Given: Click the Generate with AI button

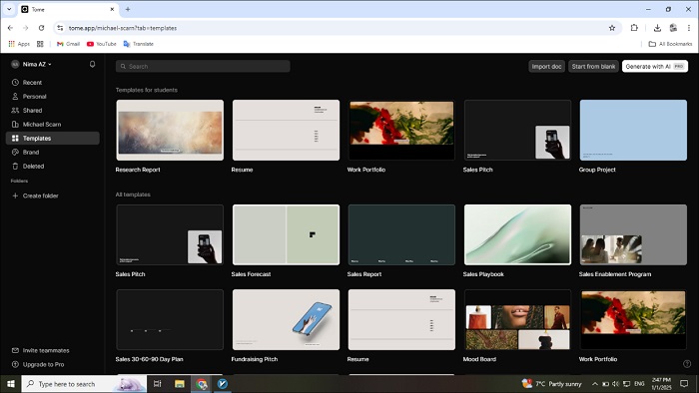Looking at the screenshot, I should click(655, 66).
